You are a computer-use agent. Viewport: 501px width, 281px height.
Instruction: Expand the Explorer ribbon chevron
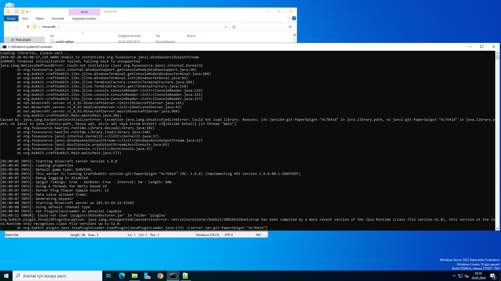pos(288,18)
